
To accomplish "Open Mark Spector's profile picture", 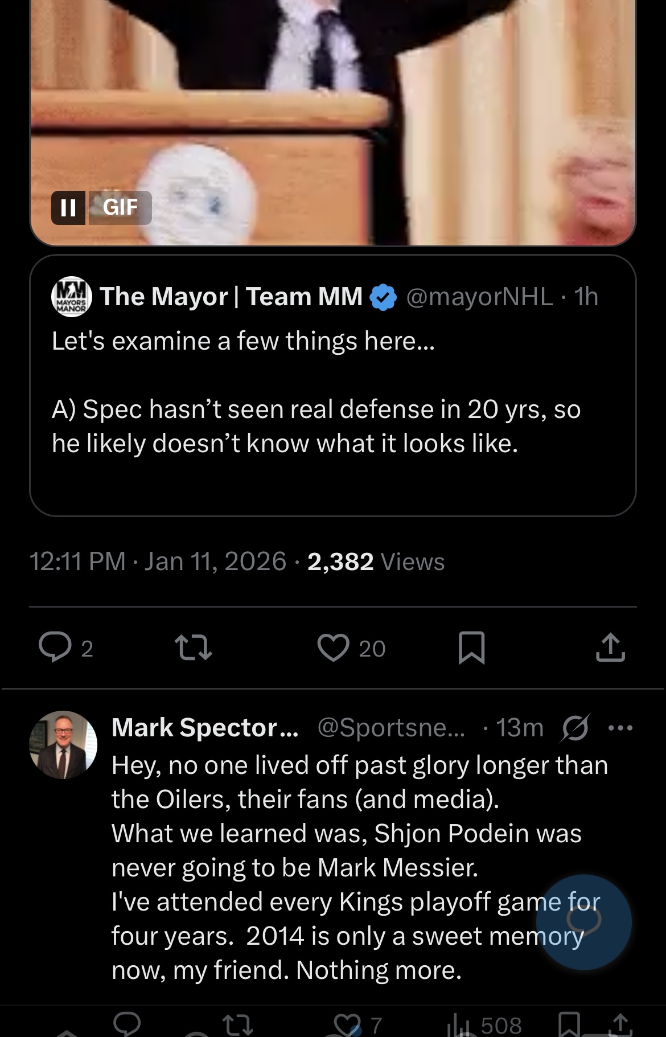I will point(63,745).
